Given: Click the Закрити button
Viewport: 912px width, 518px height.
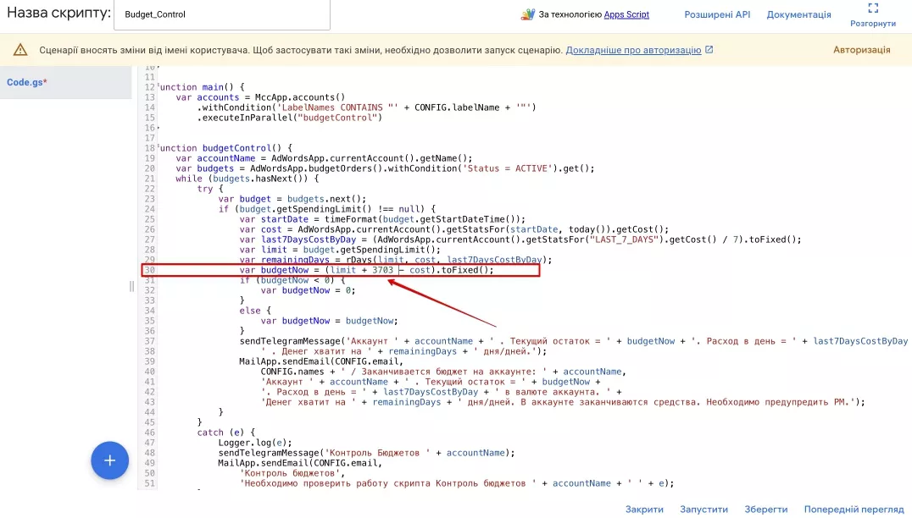Looking at the screenshot, I should tap(644, 510).
